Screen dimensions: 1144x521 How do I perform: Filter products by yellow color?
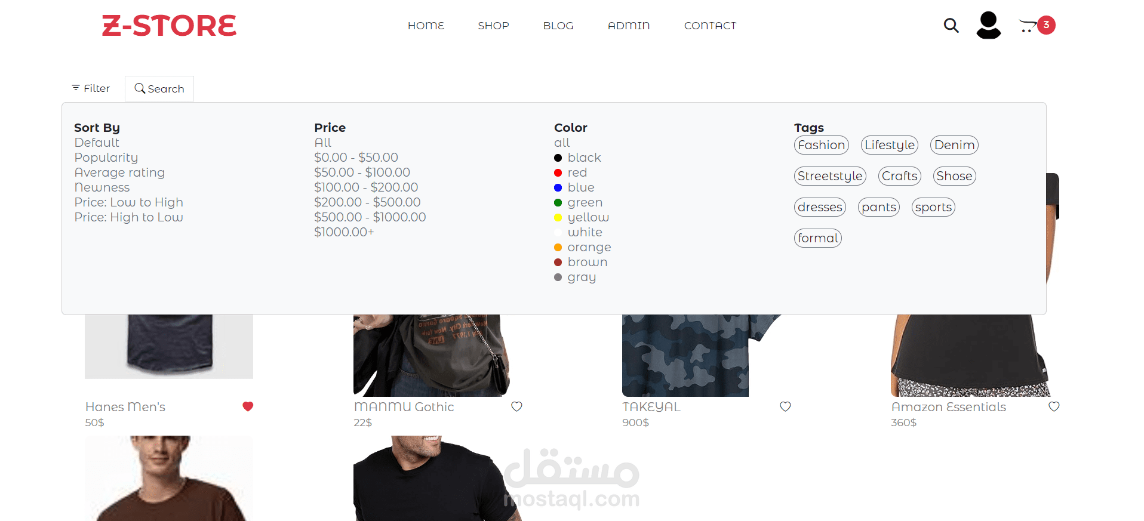[581, 217]
